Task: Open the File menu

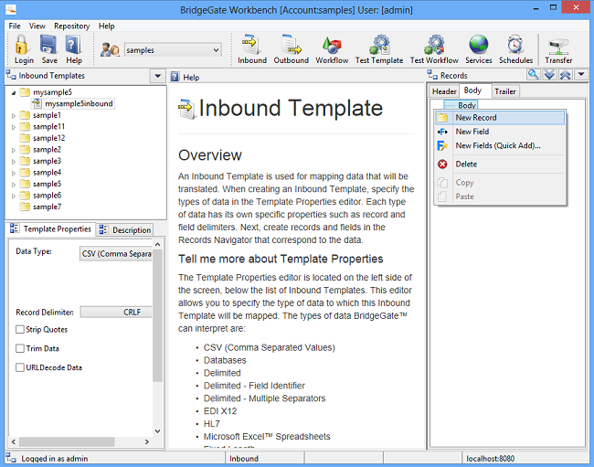Action: pos(15,26)
